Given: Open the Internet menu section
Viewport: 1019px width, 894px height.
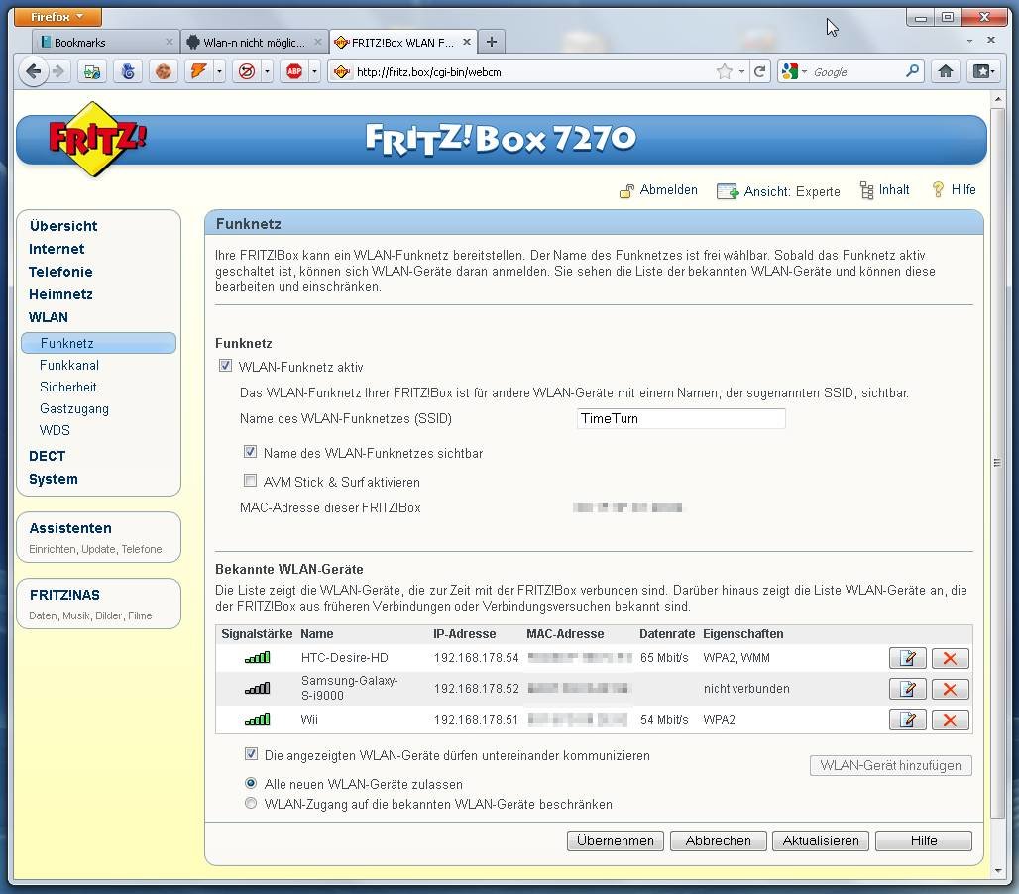Looking at the screenshot, I should click(x=57, y=249).
